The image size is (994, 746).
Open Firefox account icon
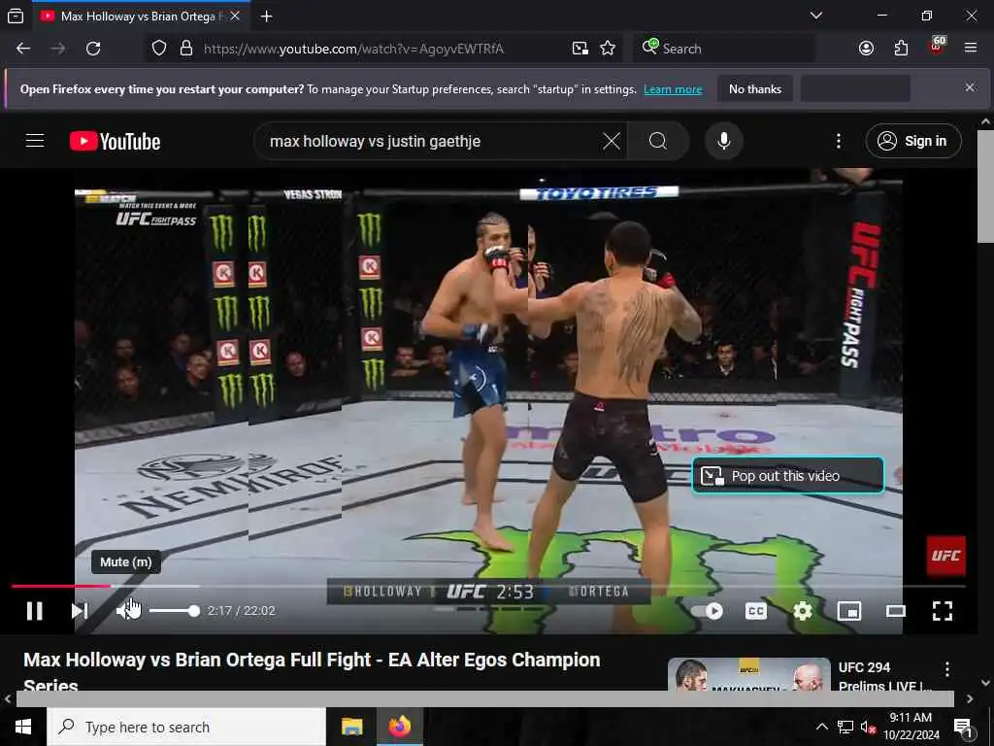(x=866, y=49)
